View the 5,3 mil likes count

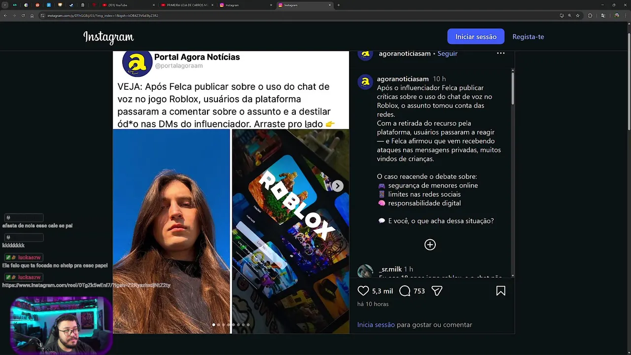383,291
